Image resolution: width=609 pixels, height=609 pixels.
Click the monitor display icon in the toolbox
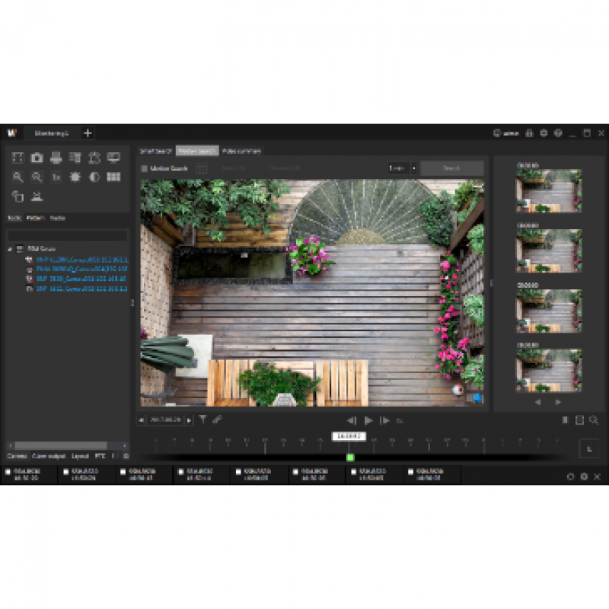click(113, 158)
